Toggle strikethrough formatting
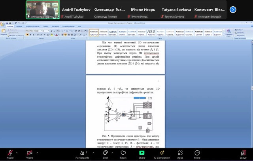The width and height of the screenshot is (253, 161). click(x=38, y=35)
